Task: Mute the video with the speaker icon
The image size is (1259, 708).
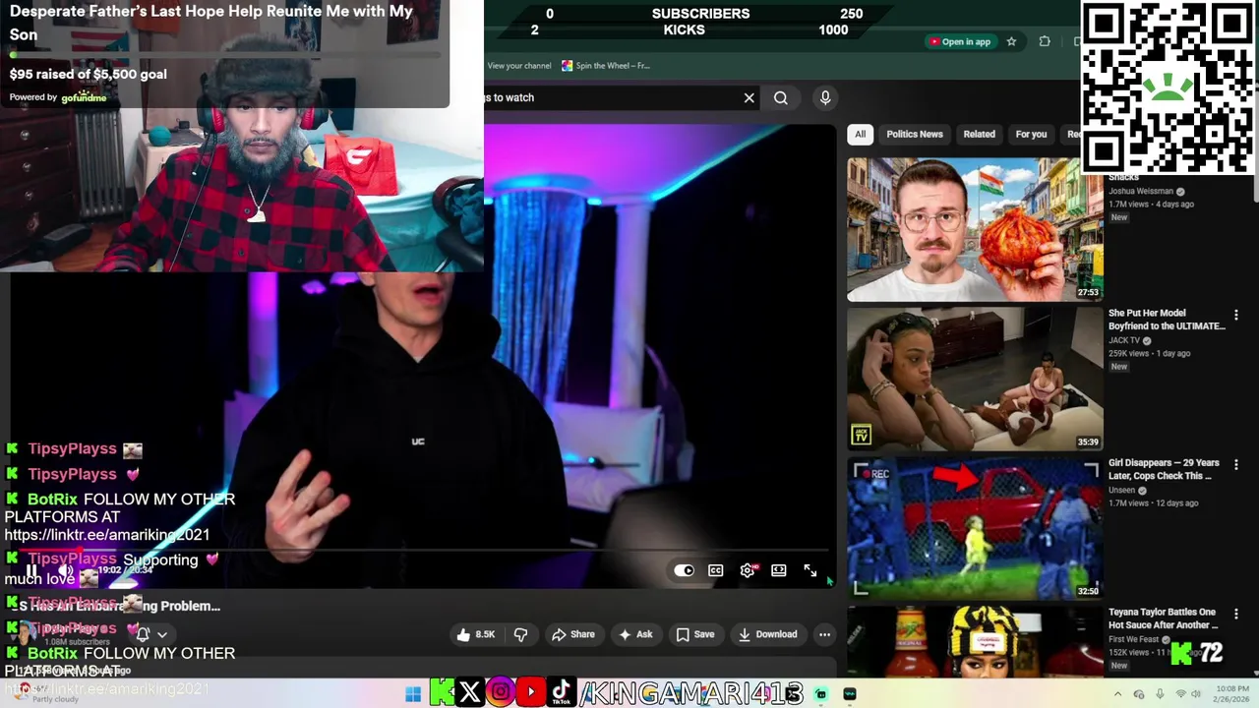Action: (x=65, y=570)
